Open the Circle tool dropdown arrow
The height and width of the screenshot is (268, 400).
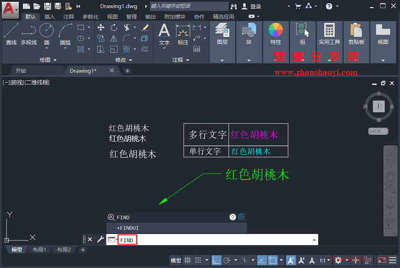(46, 48)
